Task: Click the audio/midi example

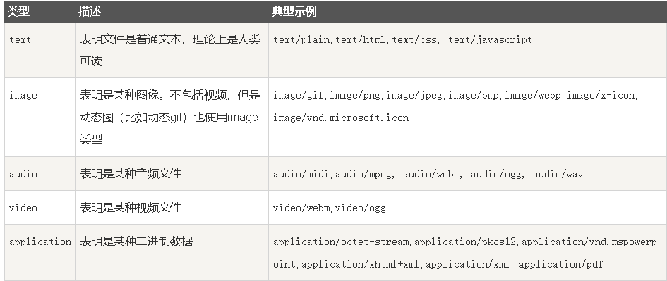Action: tap(301, 174)
